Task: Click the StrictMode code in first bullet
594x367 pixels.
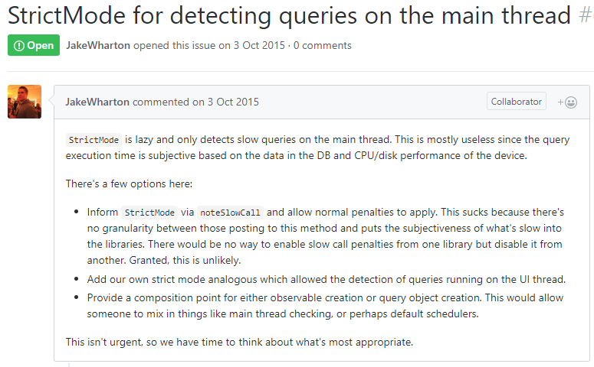Action: click(x=149, y=212)
